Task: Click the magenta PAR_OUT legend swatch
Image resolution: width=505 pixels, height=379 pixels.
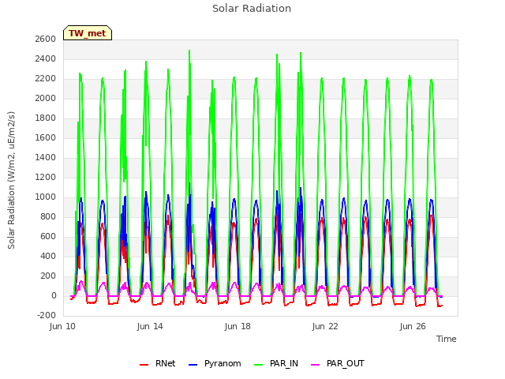Action: pos(316,365)
